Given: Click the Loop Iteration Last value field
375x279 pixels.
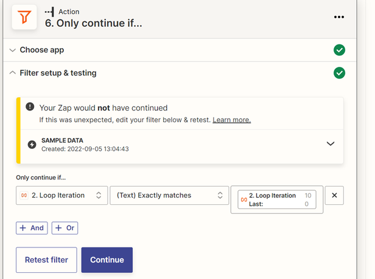Looking at the screenshot, I should pyautogui.click(x=277, y=199).
